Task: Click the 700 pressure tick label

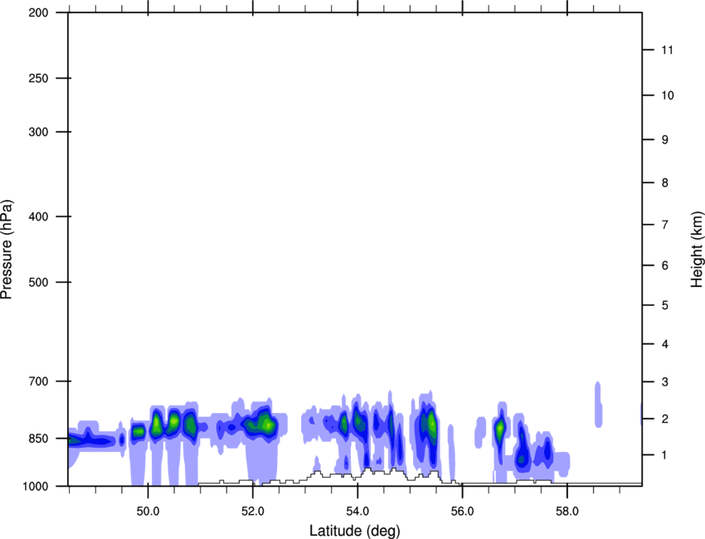Action: click(38, 381)
